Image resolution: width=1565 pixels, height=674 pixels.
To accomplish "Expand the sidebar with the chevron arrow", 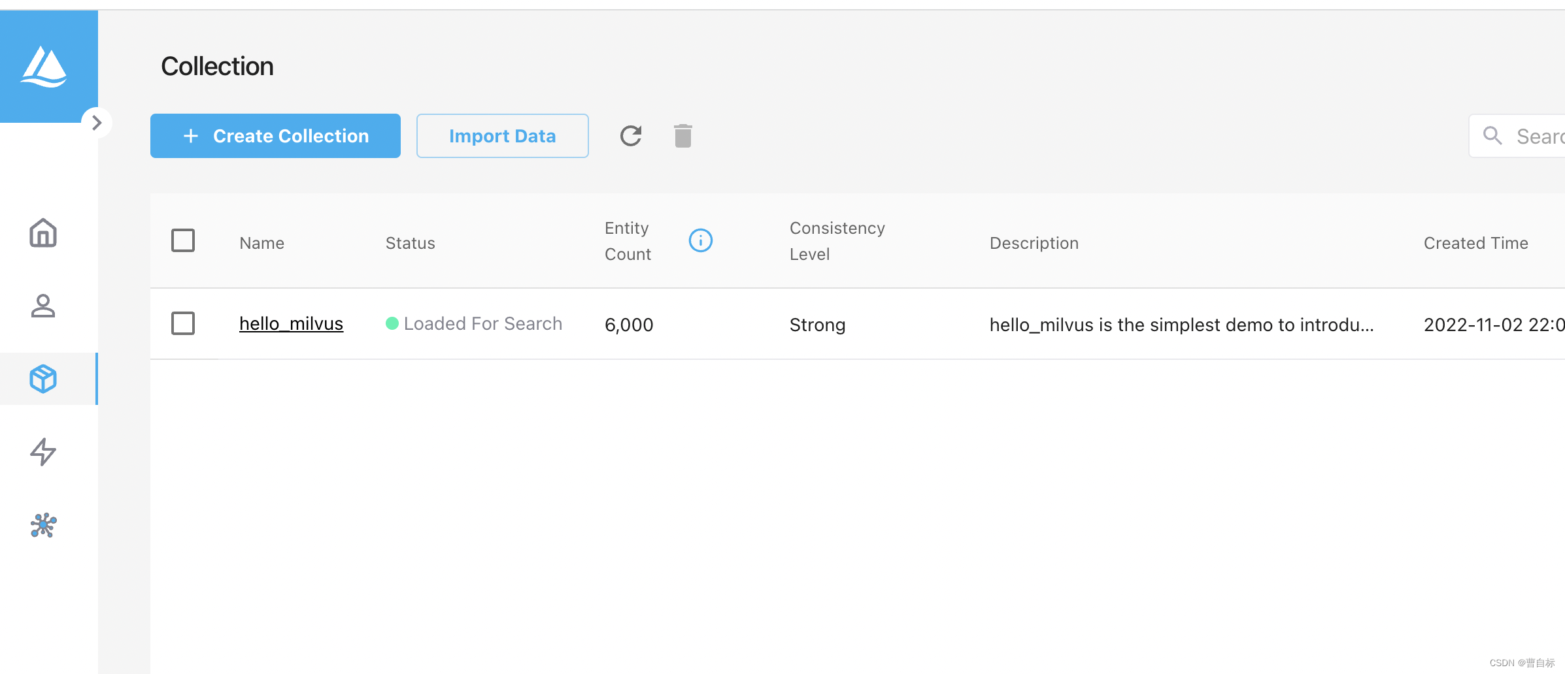I will click(97, 123).
